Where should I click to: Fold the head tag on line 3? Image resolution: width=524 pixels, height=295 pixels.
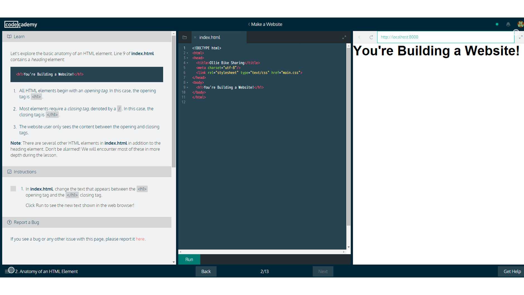coord(187,58)
